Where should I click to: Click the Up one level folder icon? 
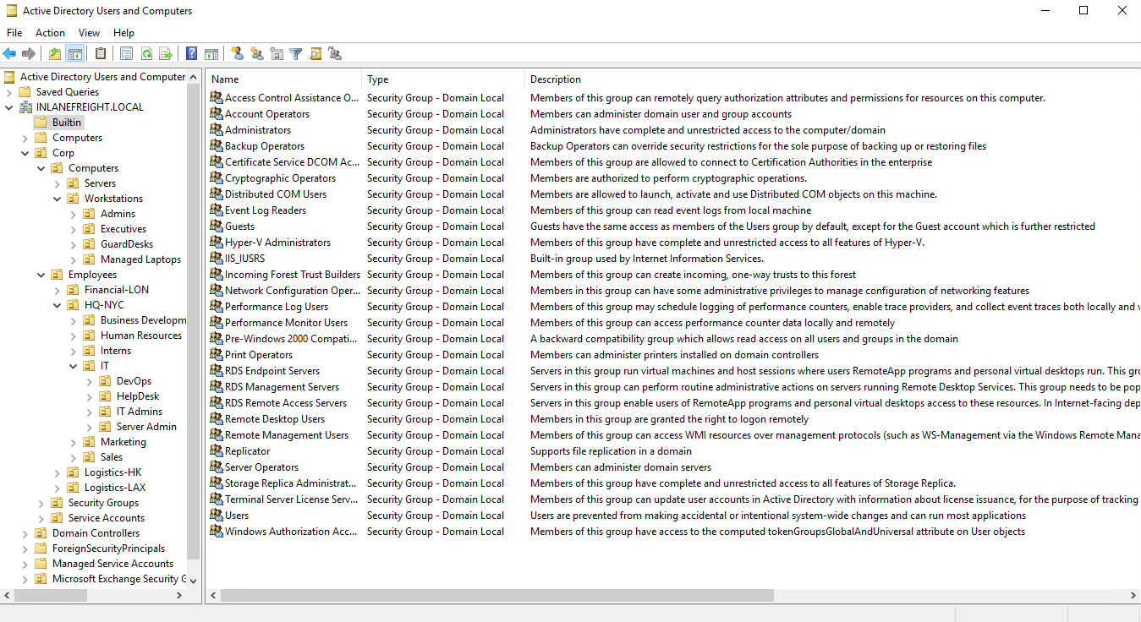coord(55,54)
